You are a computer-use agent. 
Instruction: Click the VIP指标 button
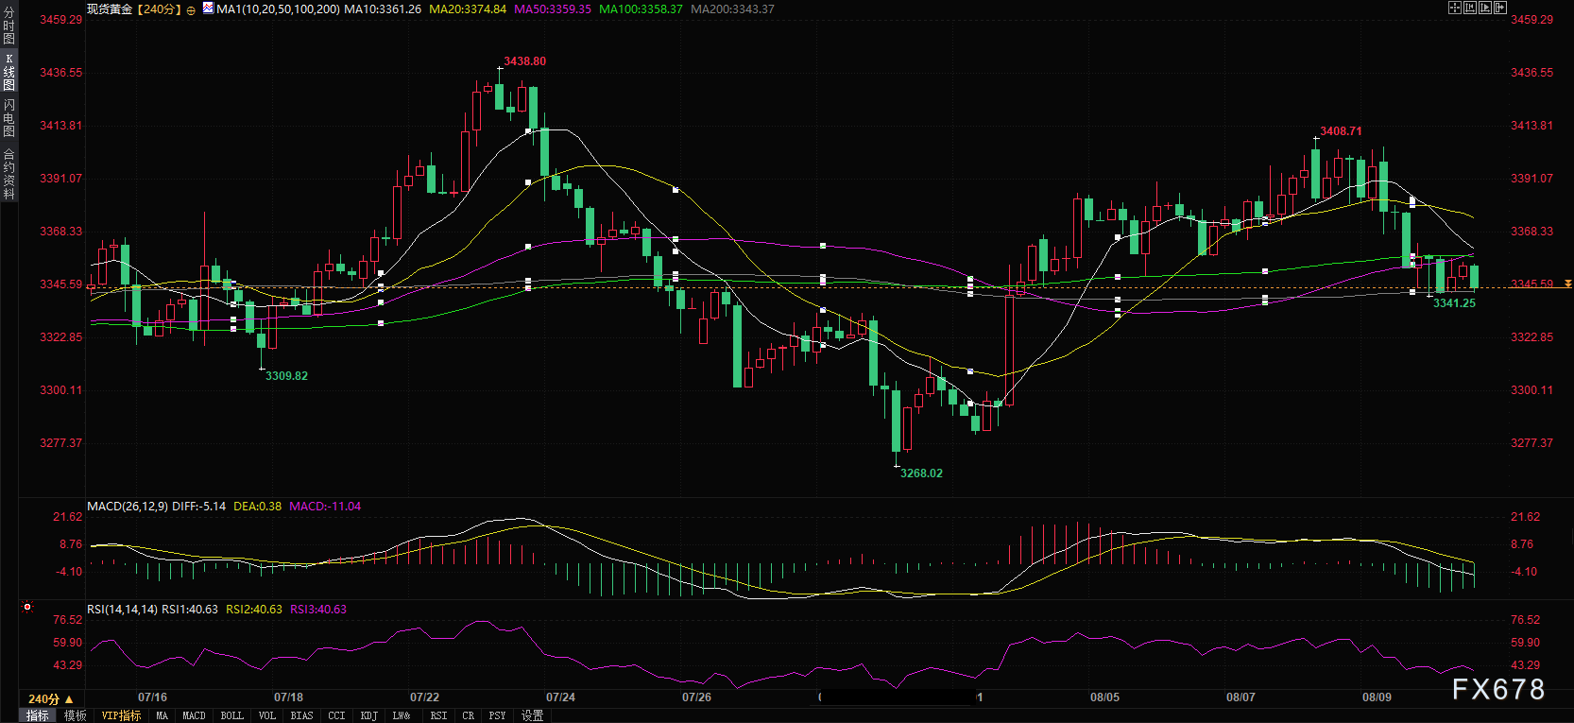pos(121,715)
